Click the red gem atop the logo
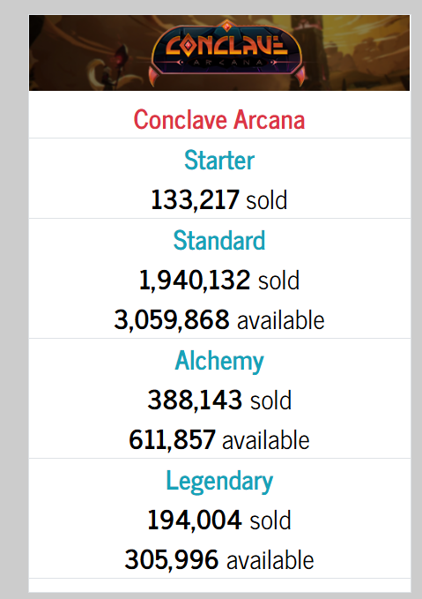The image size is (422, 599). [x=226, y=26]
